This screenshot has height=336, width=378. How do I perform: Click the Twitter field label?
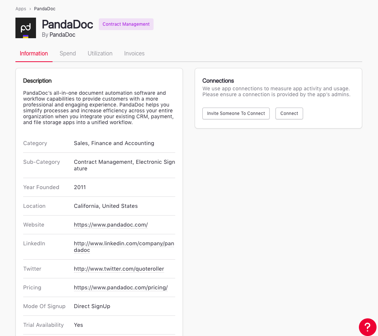click(x=32, y=269)
